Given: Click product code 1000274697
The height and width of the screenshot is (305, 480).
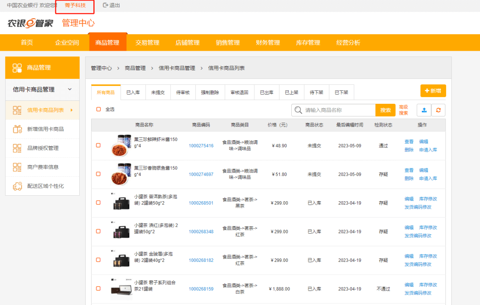Looking at the screenshot, I should pyautogui.click(x=201, y=175).
